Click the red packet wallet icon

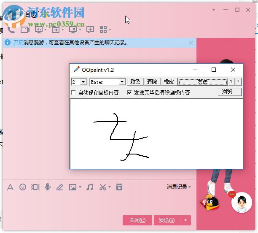[119, 187]
